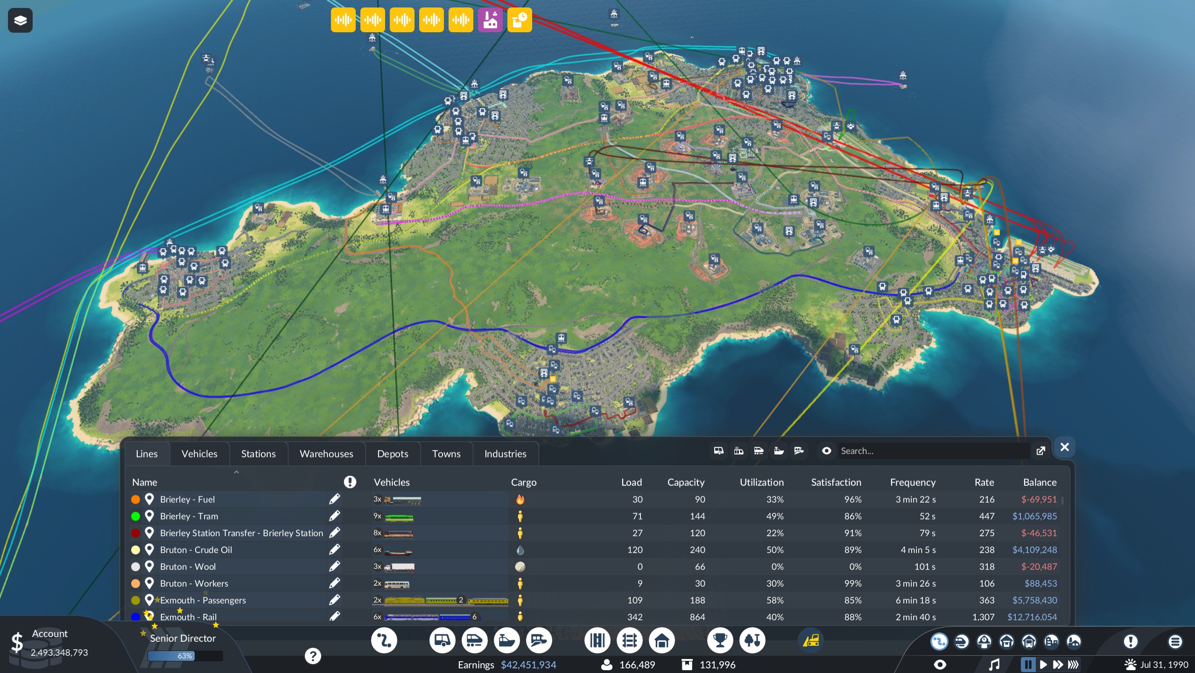The width and height of the screenshot is (1195, 673).
Task: Sort the list by warnings column icon
Action: pyautogui.click(x=350, y=482)
